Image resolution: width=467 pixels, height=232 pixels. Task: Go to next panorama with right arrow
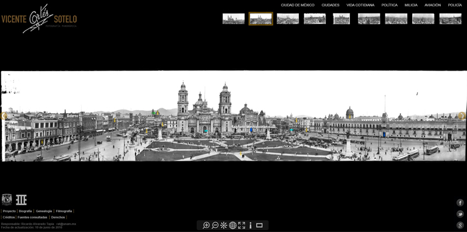coord(462,115)
